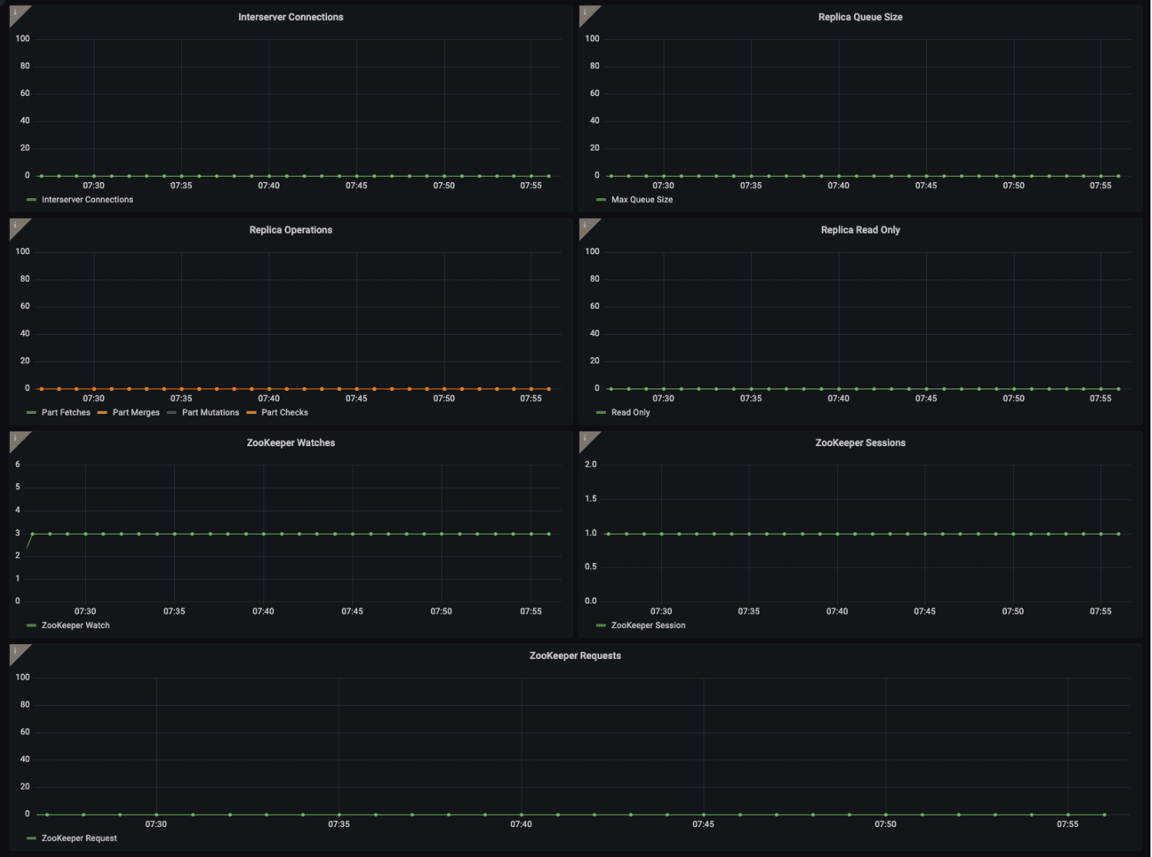Click the info icon on ZooKeeper Requests panel
Screen dimensions: 1152x857
click(x=14, y=649)
